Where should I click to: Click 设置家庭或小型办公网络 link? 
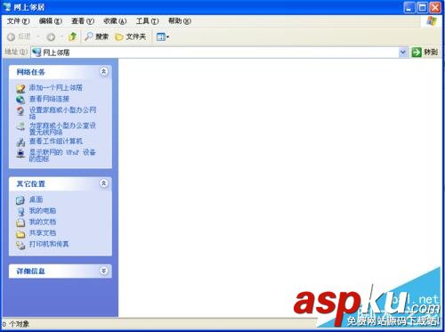(62, 113)
